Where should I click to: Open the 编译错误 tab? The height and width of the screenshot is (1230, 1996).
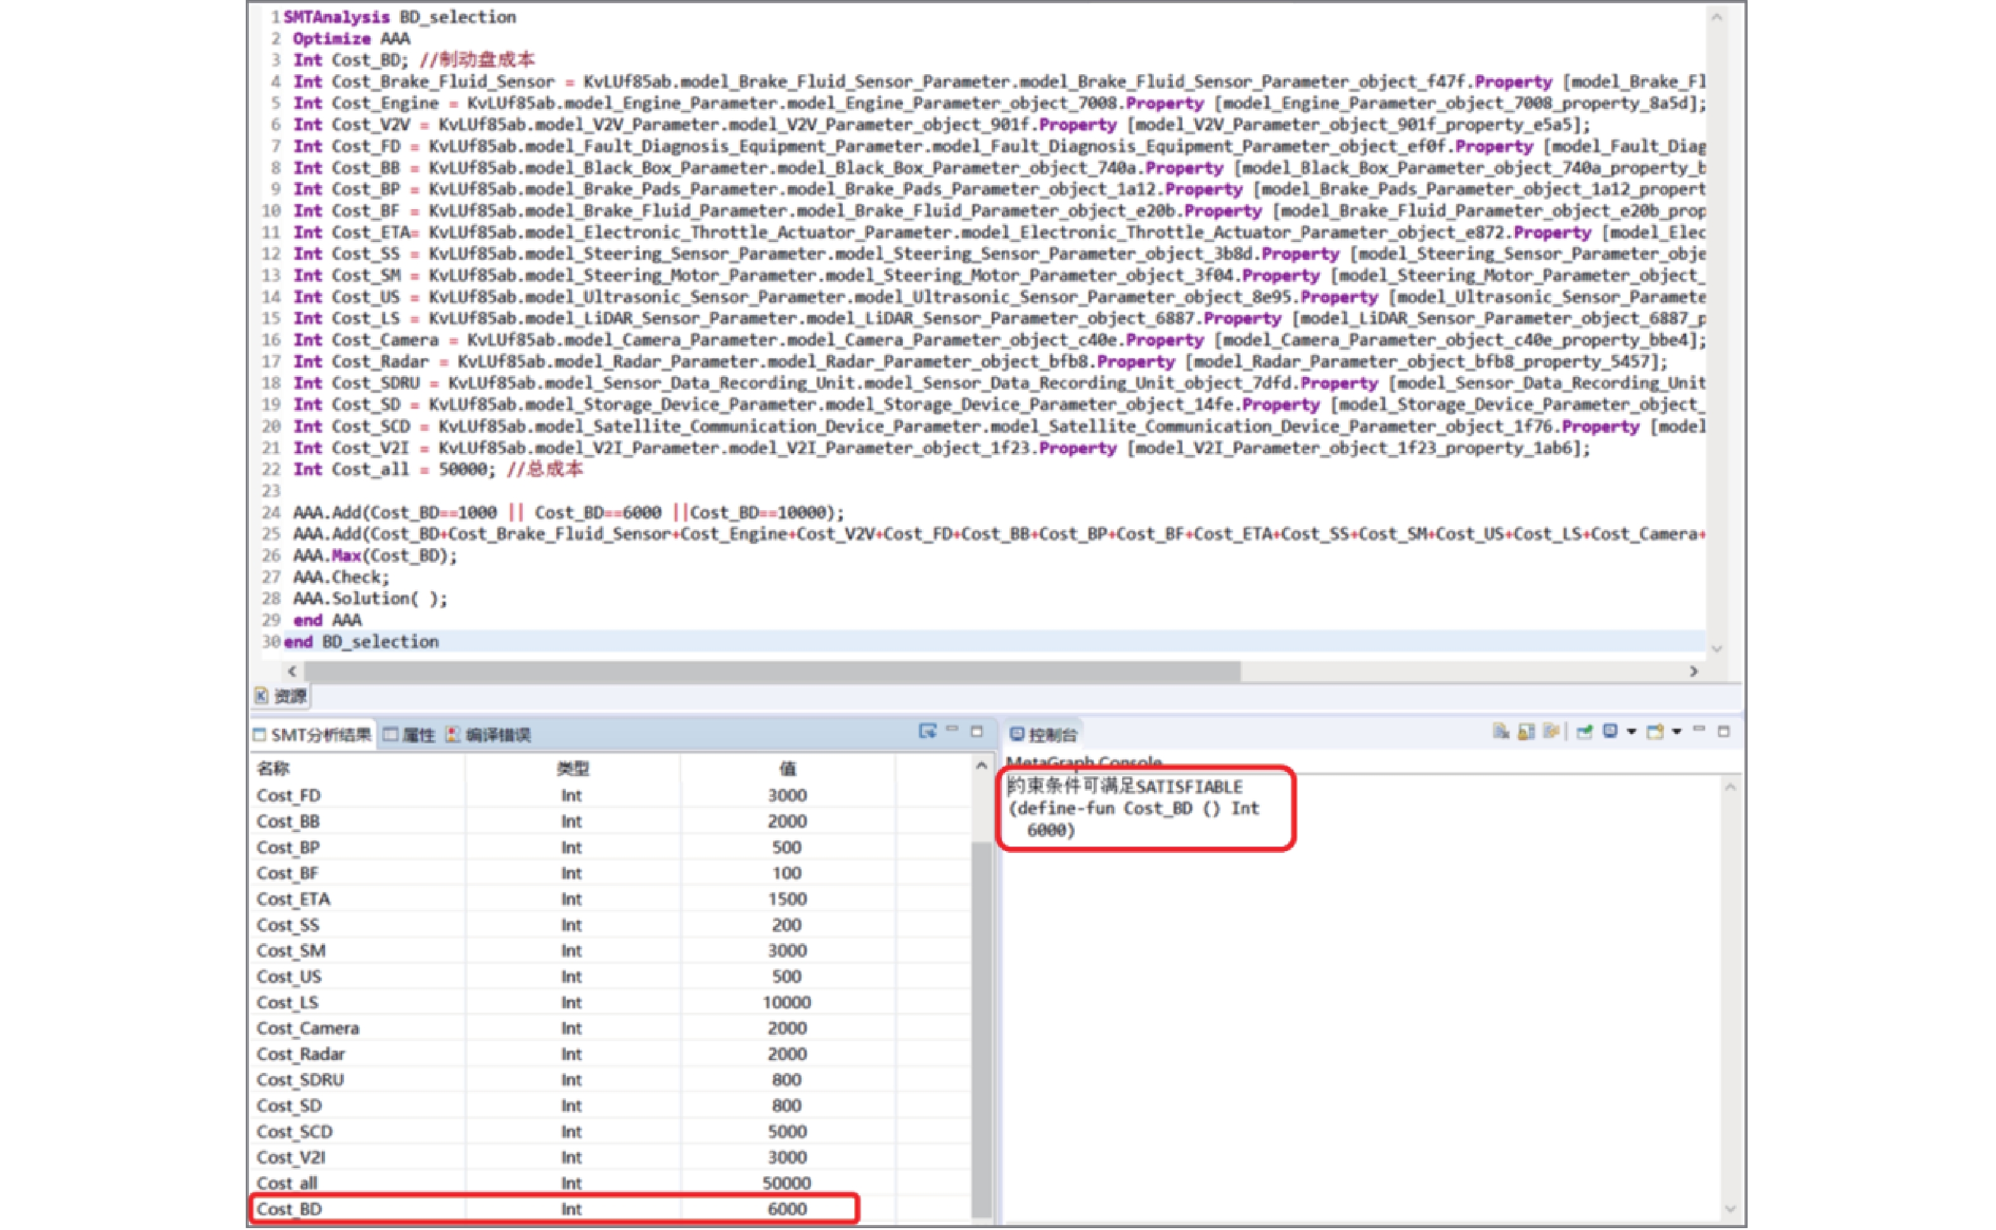coord(489,735)
